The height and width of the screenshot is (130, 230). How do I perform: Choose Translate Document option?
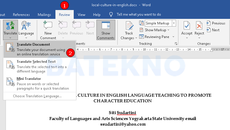(x=40, y=49)
